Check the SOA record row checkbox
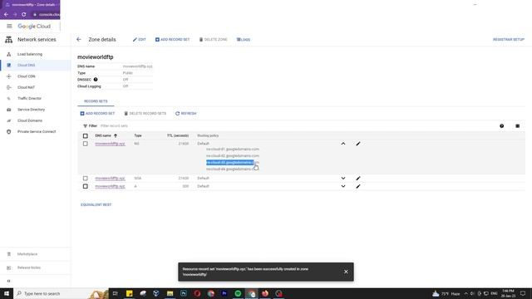 [85, 179]
